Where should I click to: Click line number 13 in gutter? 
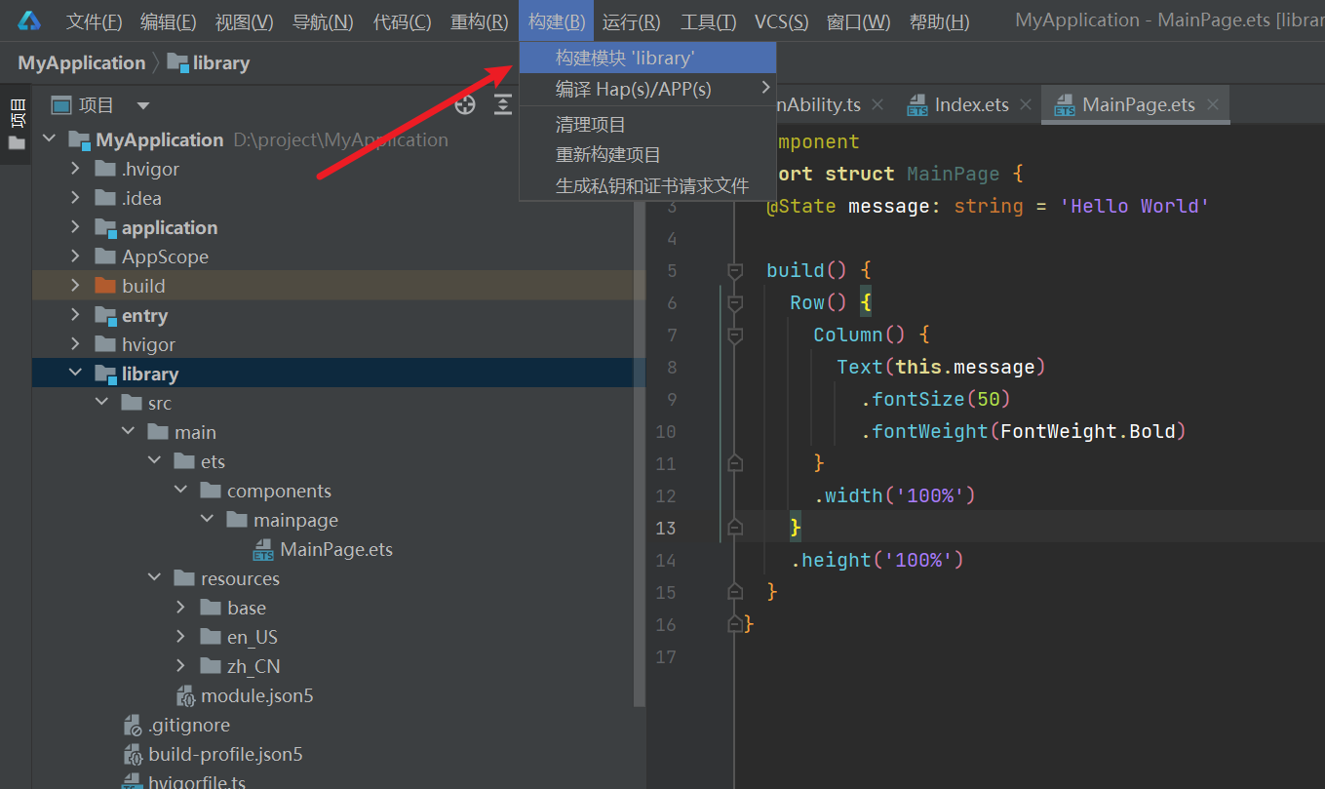666,528
